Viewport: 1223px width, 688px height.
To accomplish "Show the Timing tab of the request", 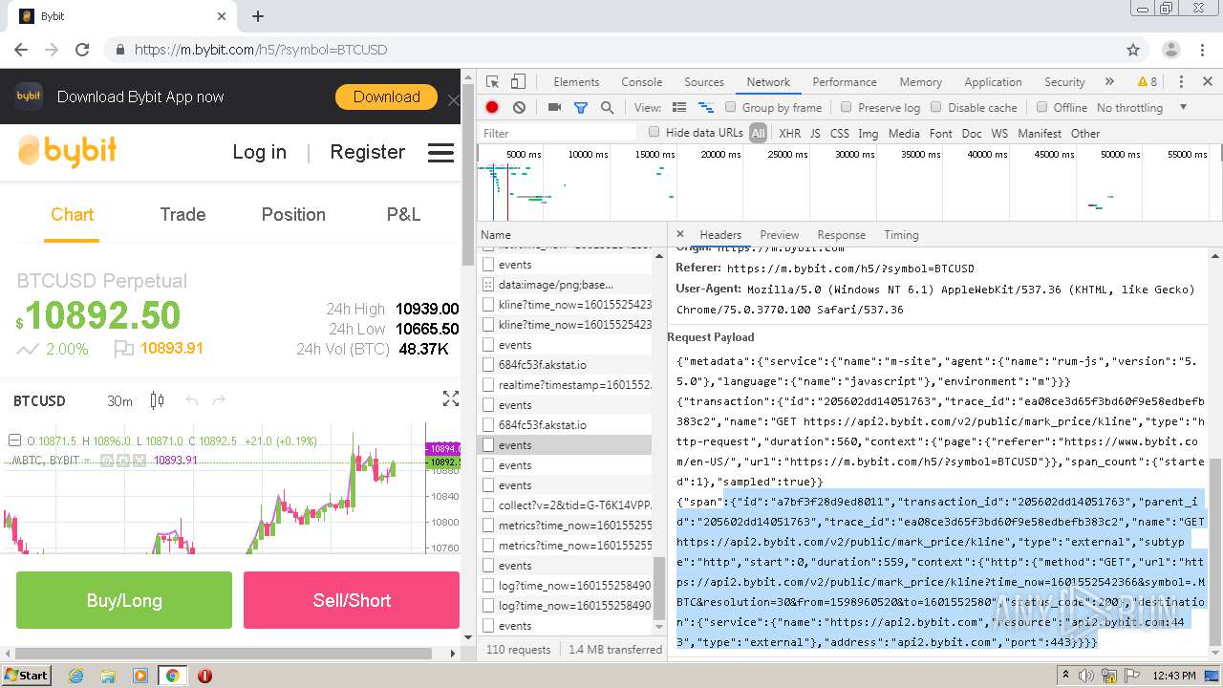I will pyautogui.click(x=901, y=235).
